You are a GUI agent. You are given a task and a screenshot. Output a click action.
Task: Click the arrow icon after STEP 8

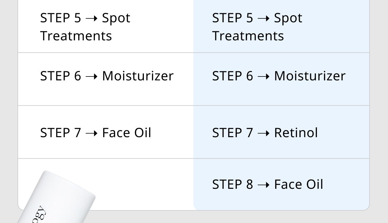tap(264, 185)
